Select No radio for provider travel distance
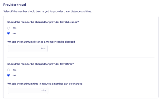The width and height of the screenshot is (162, 102). (9, 33)
